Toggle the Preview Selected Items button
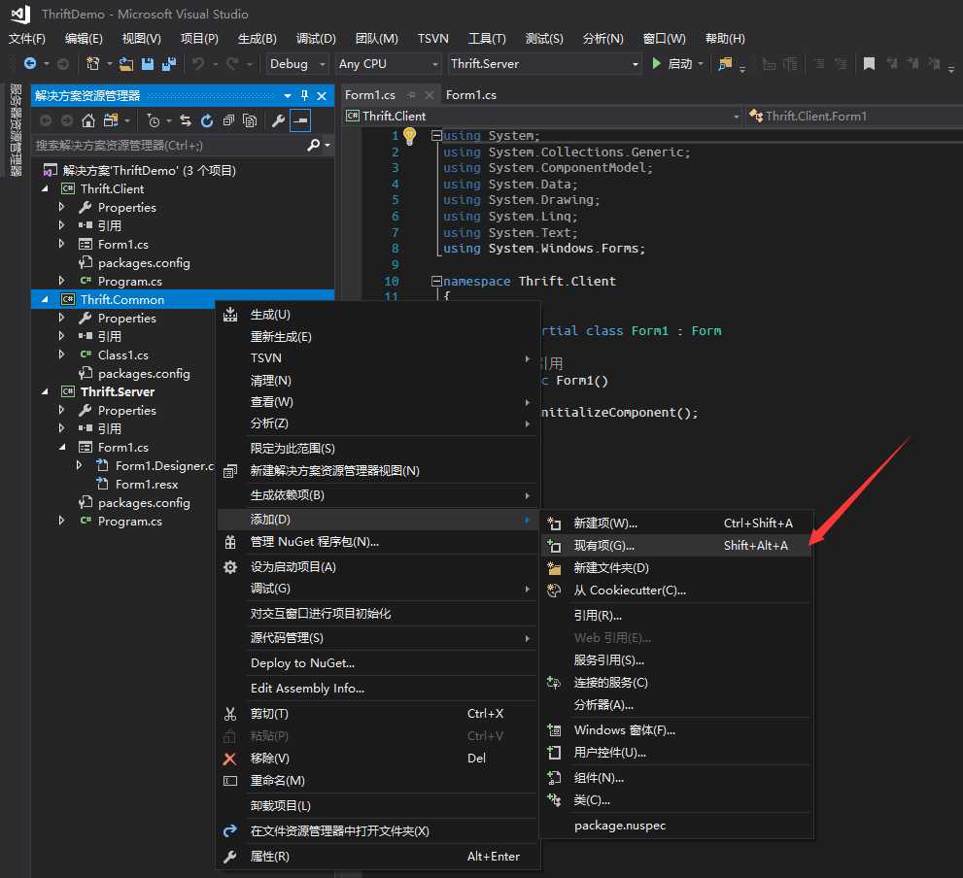Screen dimensions: 963x878 [x=300, y=120]
